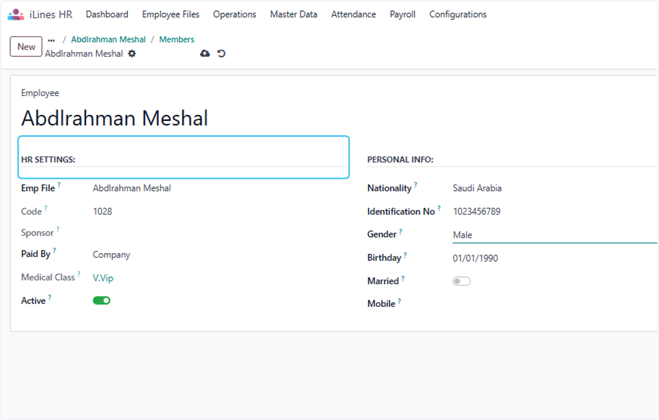Open the Nationality field Saudi Arabia

[x=555, y=188]
